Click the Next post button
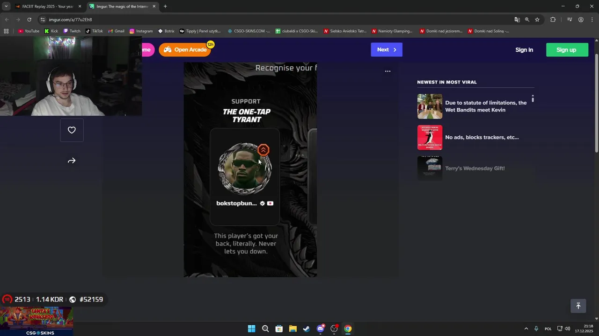This screenshot has height=336, width=599. tap(387, 49)
